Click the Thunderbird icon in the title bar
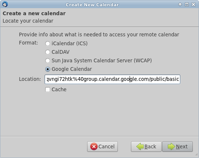This screenshot has width=199, height=158. pos(5,4)
